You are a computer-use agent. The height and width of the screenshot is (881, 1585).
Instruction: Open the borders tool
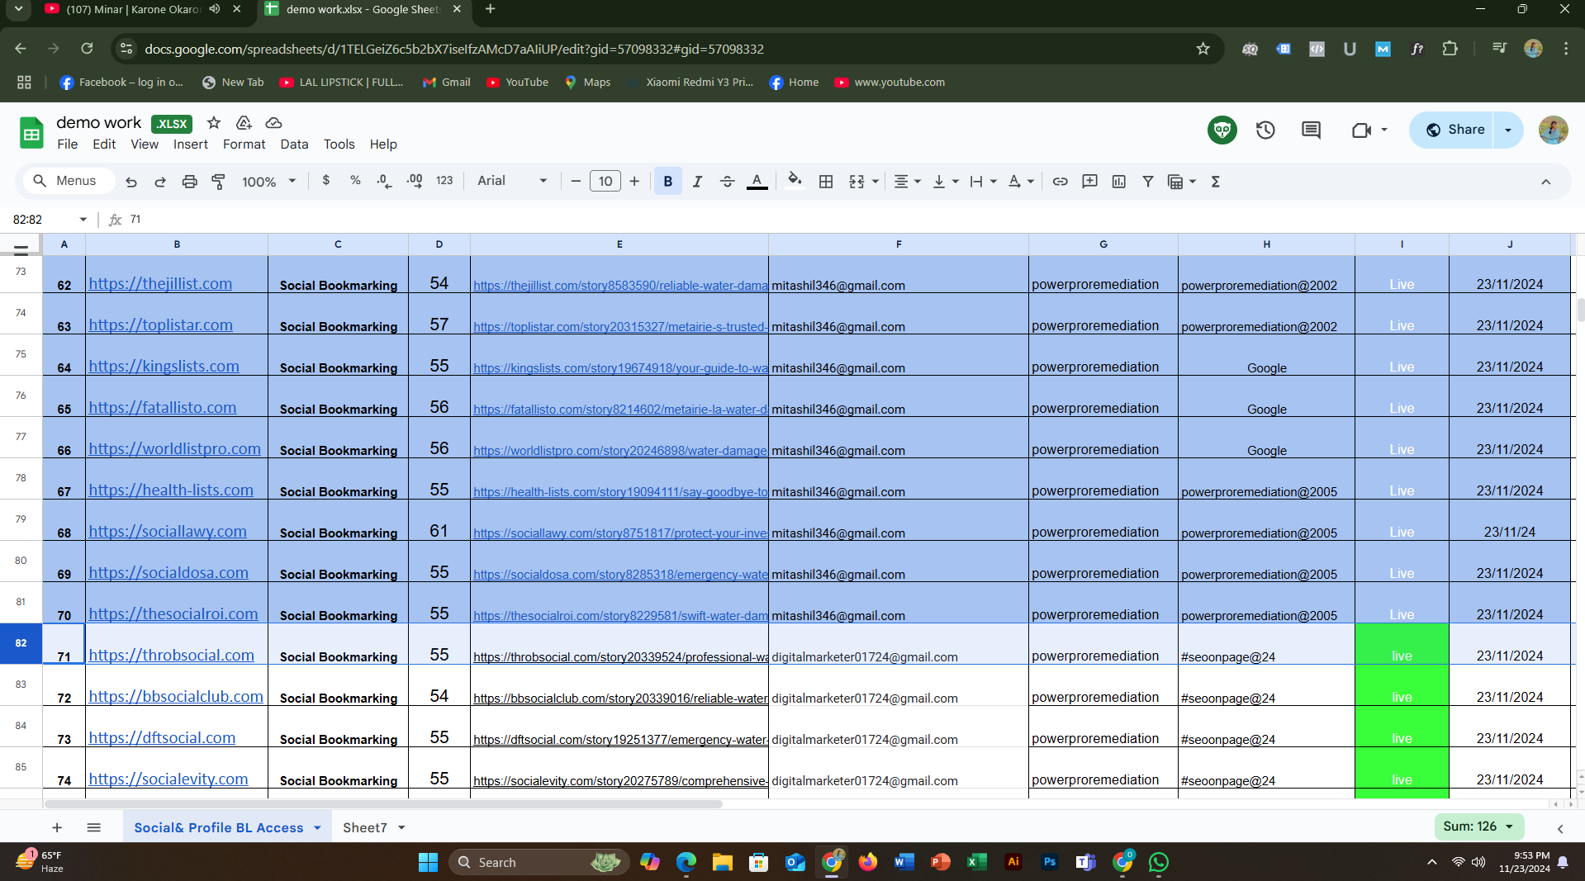(825, 182)
